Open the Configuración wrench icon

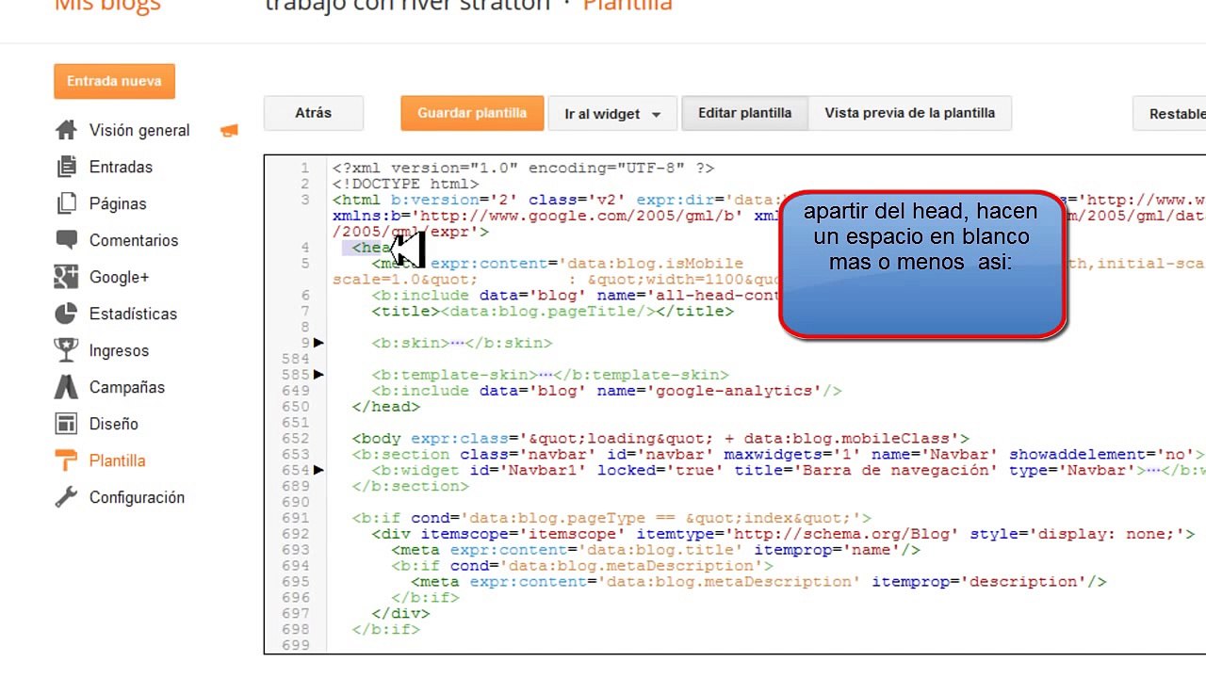point(66,497)
